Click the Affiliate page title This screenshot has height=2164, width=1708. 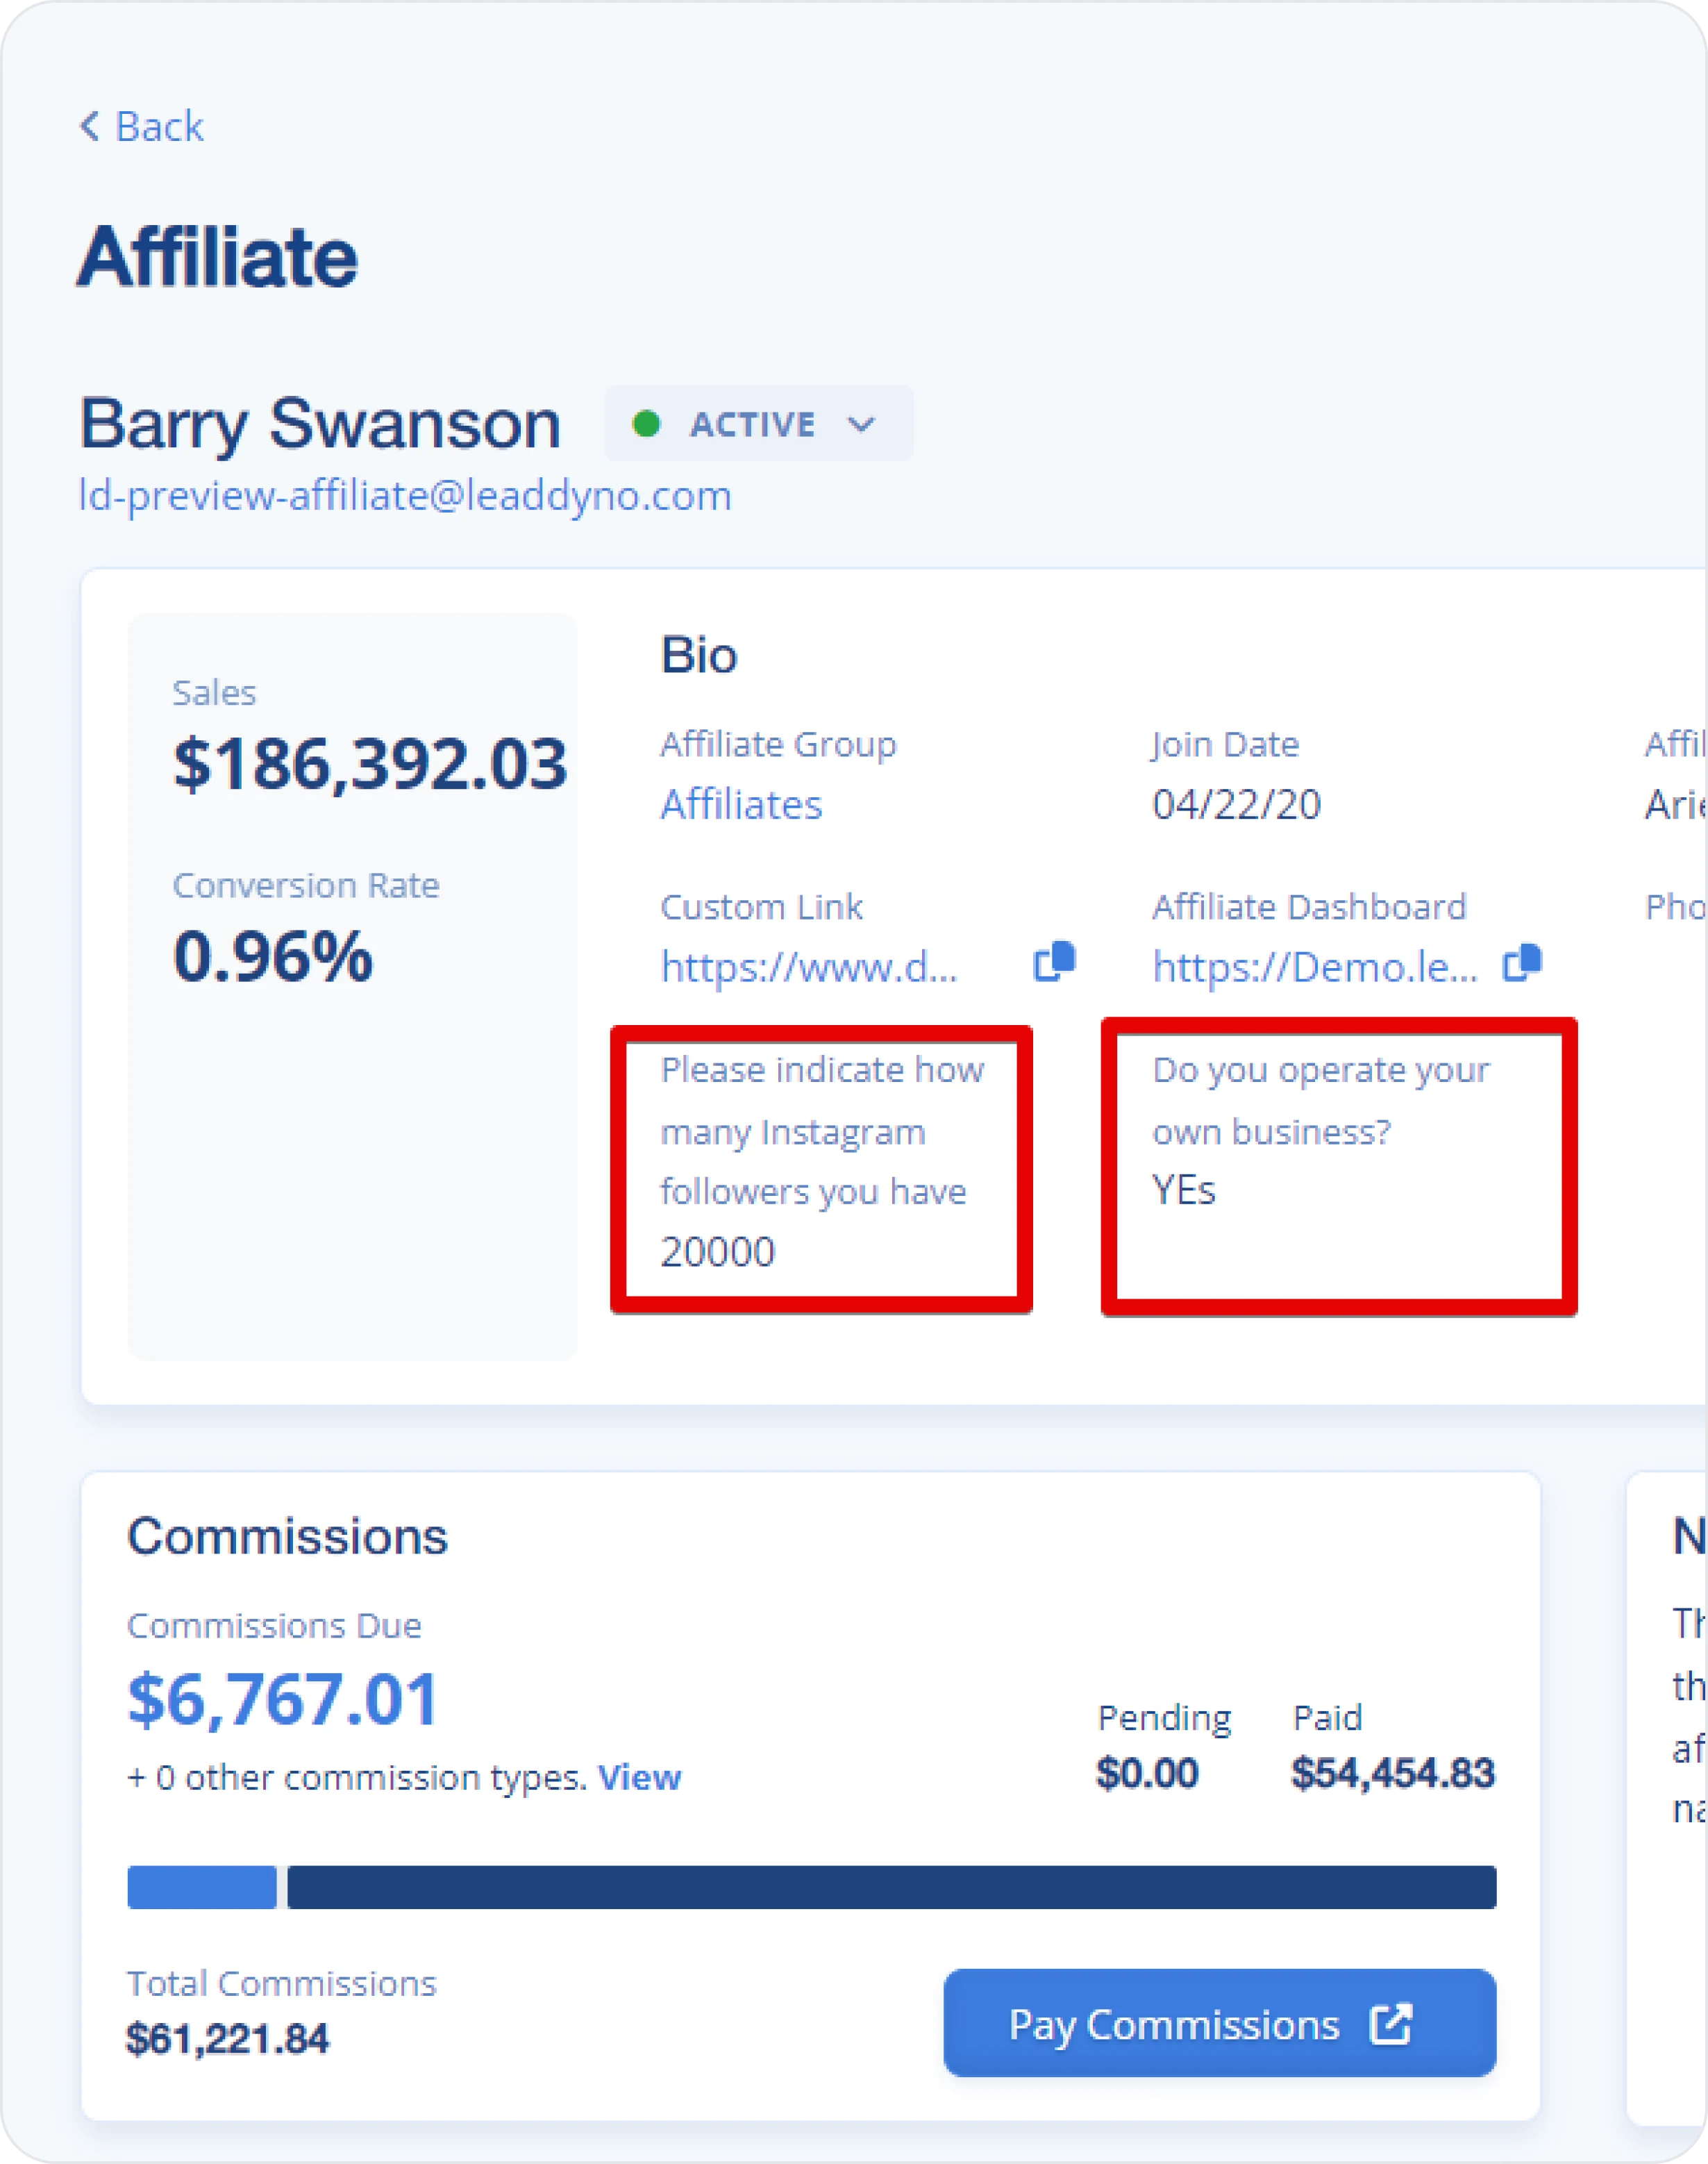coord(217,257)
